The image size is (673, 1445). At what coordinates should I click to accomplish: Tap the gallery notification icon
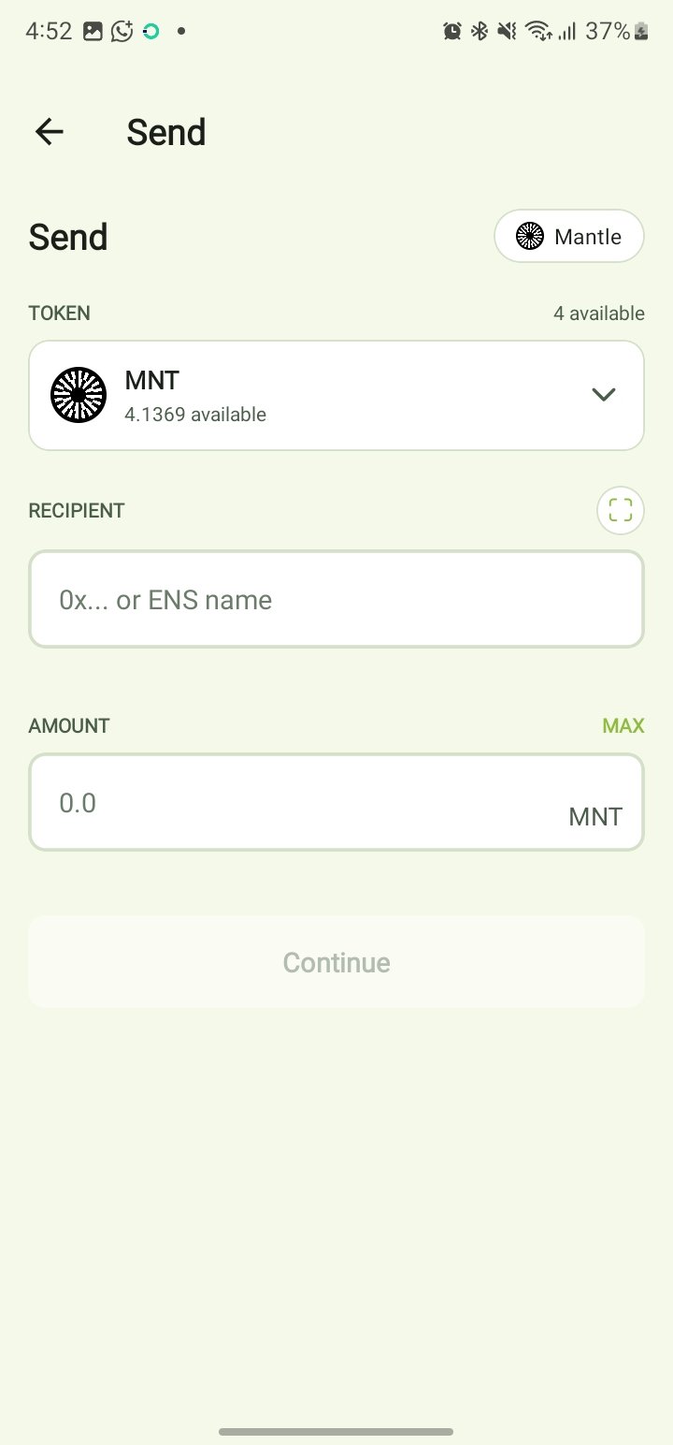[x=93, y=31]
